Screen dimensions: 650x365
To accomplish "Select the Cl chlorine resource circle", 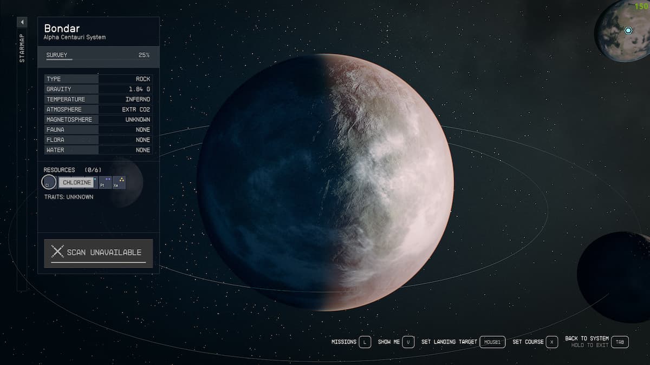I will (49, 182).
